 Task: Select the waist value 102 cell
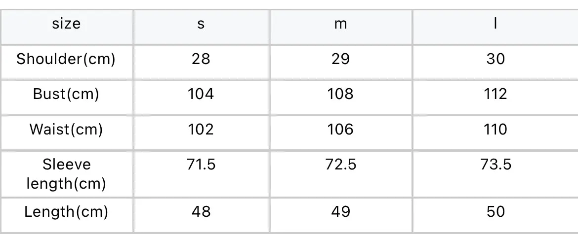[201, 133]
